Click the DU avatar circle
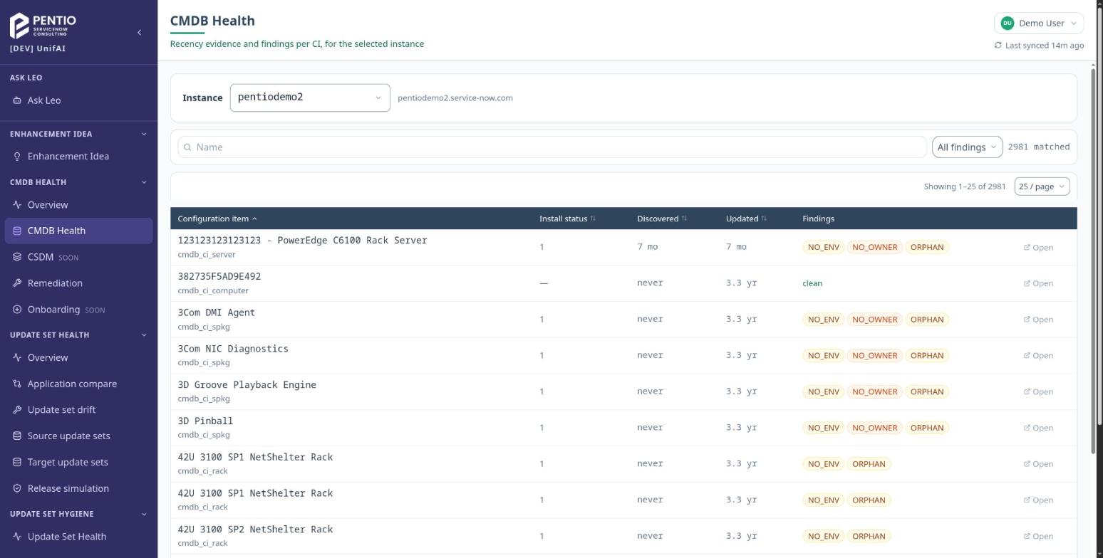The height and width of the screenshot is (558, 1103). click(x=1008, y=23)
